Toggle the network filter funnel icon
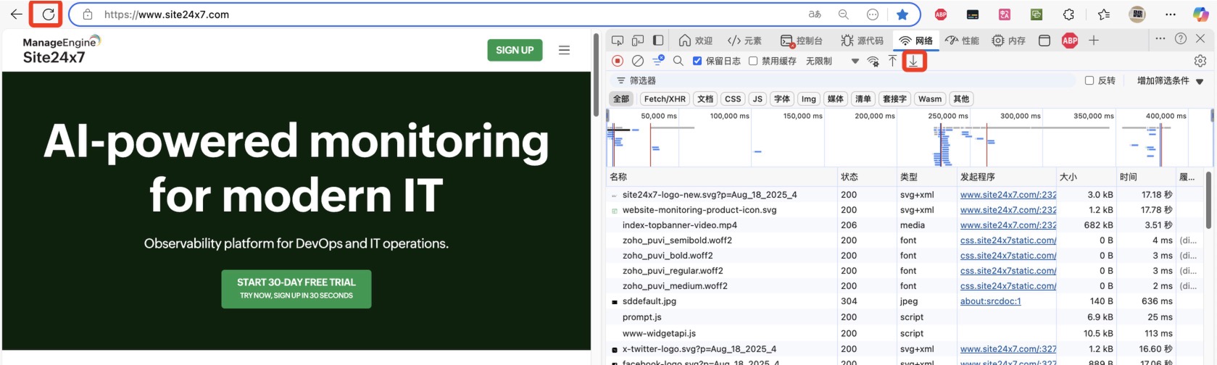The width and height of the screenshot is (1217, 365). 658,60
